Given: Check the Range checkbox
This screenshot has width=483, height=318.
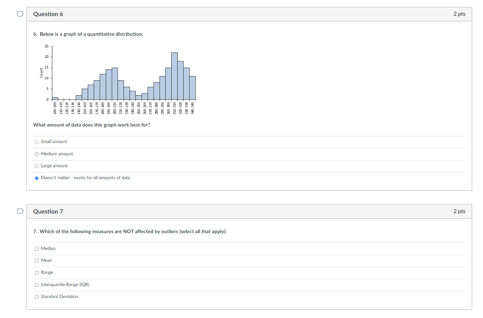Looking at the screenshot, I should (x=37, y=273).
